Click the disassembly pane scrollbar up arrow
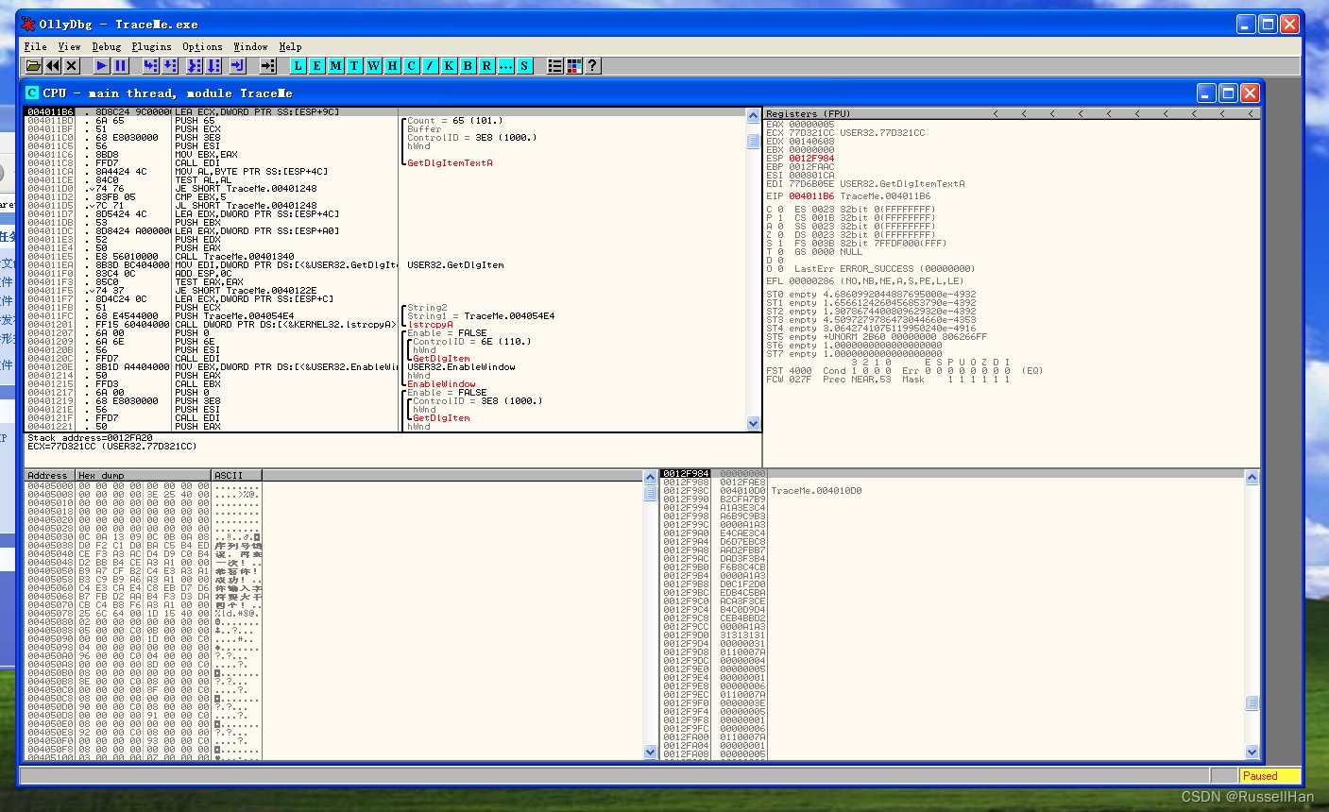1329x812 pixels. click(753, 115)
